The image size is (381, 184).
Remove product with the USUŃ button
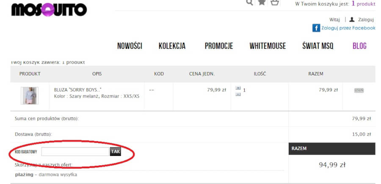click(359, 90)
